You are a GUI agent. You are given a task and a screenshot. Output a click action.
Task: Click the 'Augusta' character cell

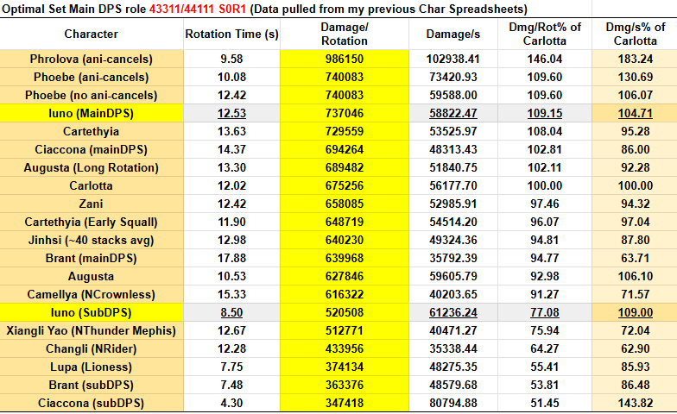point(92,276)
